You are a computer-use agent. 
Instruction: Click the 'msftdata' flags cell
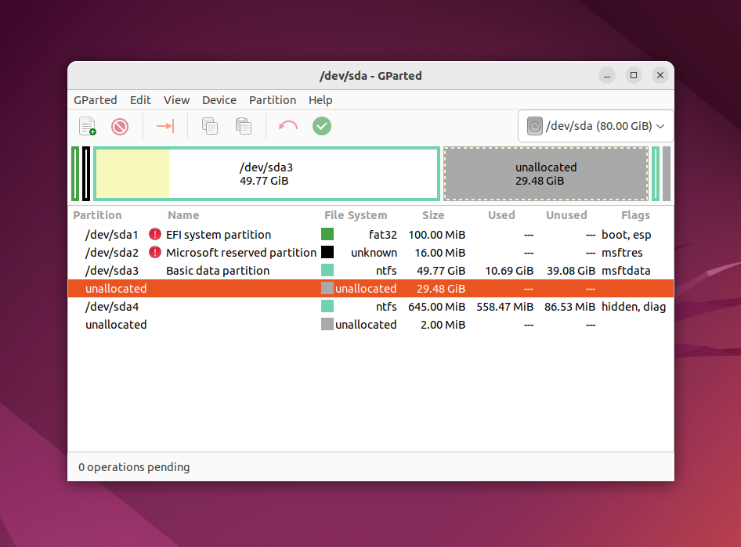[626, 271]
